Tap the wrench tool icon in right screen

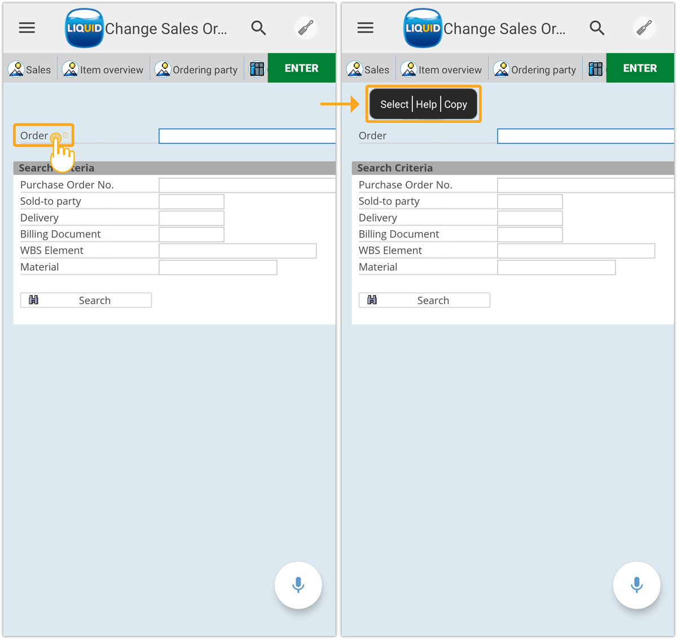644,28
